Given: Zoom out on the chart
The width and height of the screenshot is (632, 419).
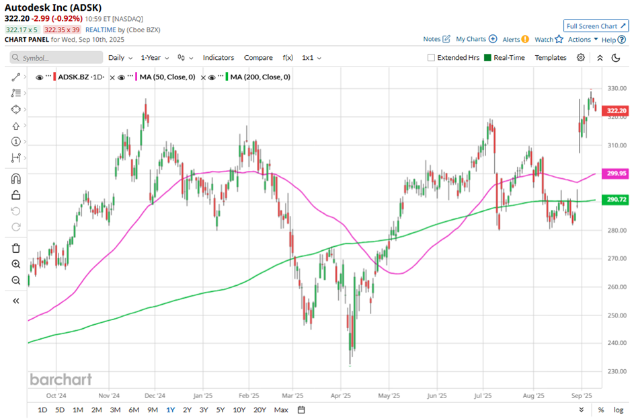Looking at the screenshot, I should click(15, 280).
